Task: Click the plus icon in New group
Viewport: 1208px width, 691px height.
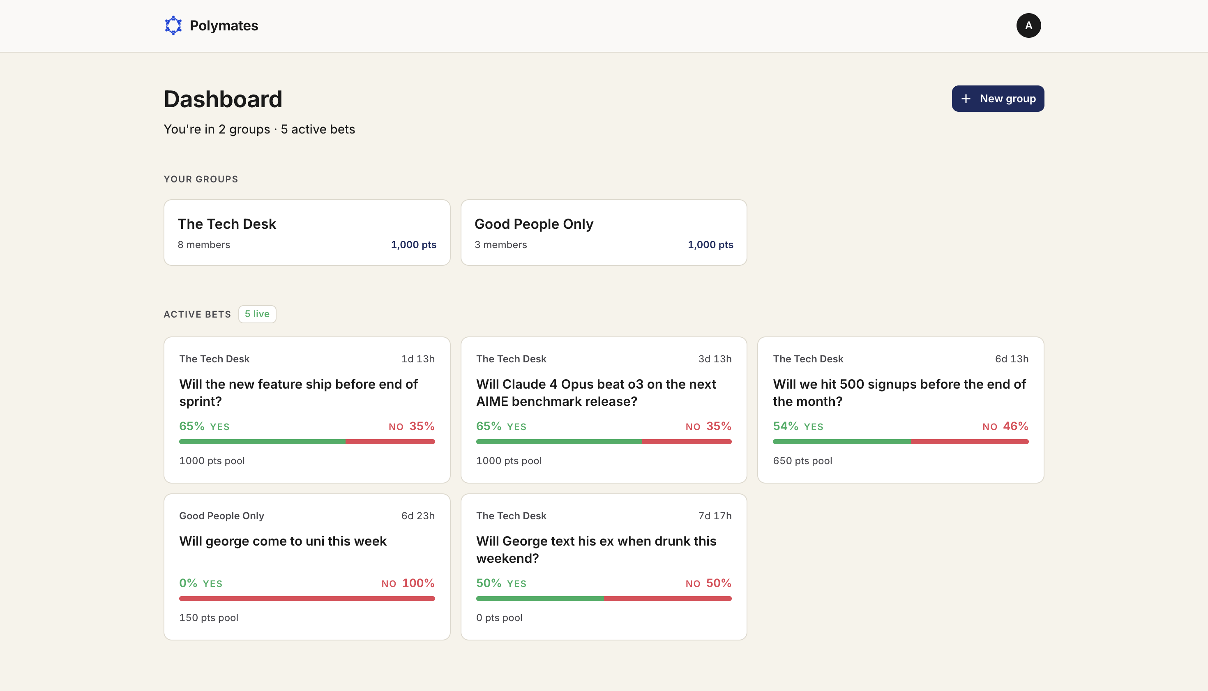Action: click(x=966, y=99)
